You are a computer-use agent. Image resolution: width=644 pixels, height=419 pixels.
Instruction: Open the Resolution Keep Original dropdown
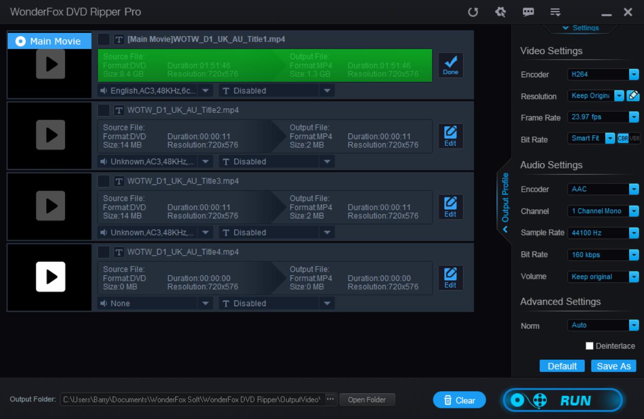click(x=596, y=96)
